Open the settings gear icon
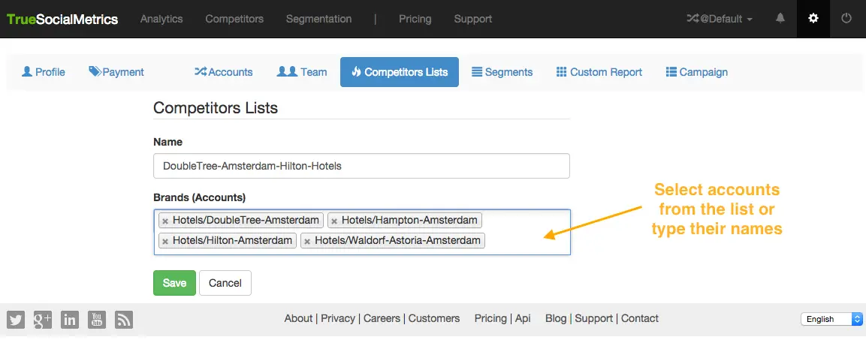 (x=813, y=19)
